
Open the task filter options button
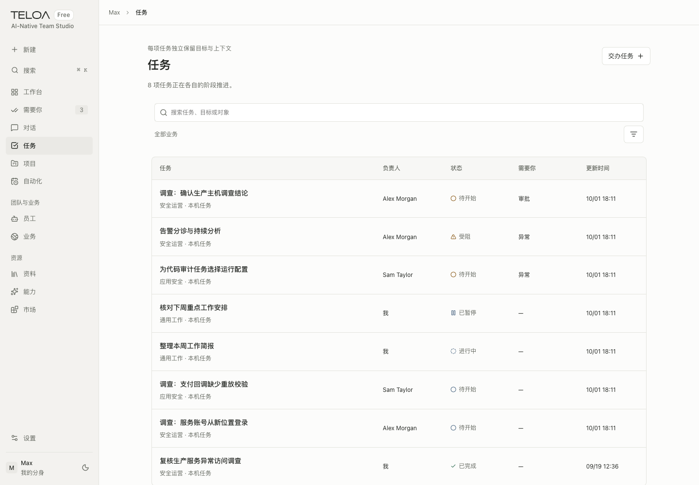point(633,134)
